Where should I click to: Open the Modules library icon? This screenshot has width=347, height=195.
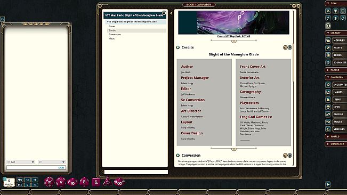click(x=328, y=40)
